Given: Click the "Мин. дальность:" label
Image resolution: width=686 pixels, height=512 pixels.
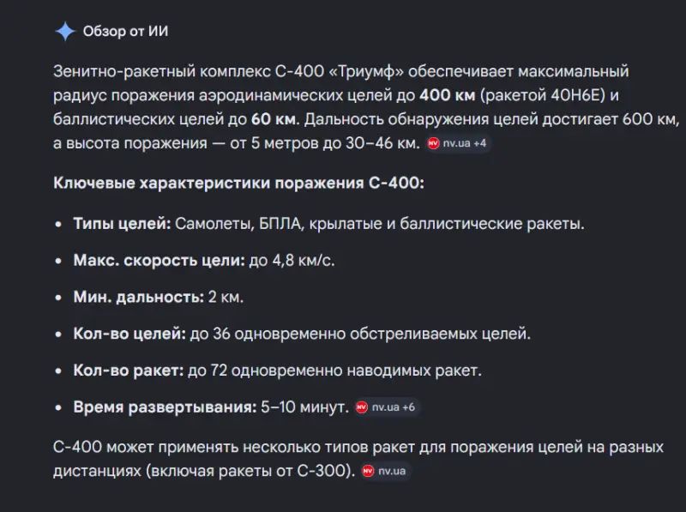Looking at the screenshot, I should pyautogui.click(x=138, y=297).
